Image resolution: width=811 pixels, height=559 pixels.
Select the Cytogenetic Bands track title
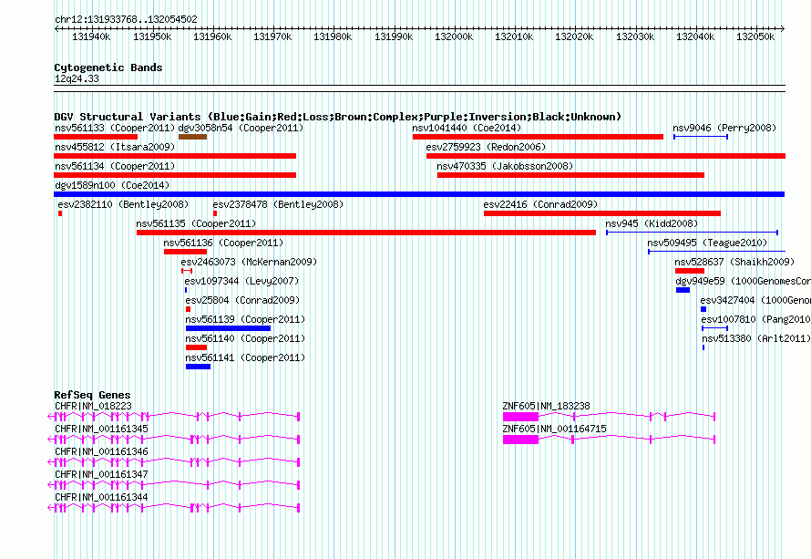pyautogui.click(x=108, y=67)
